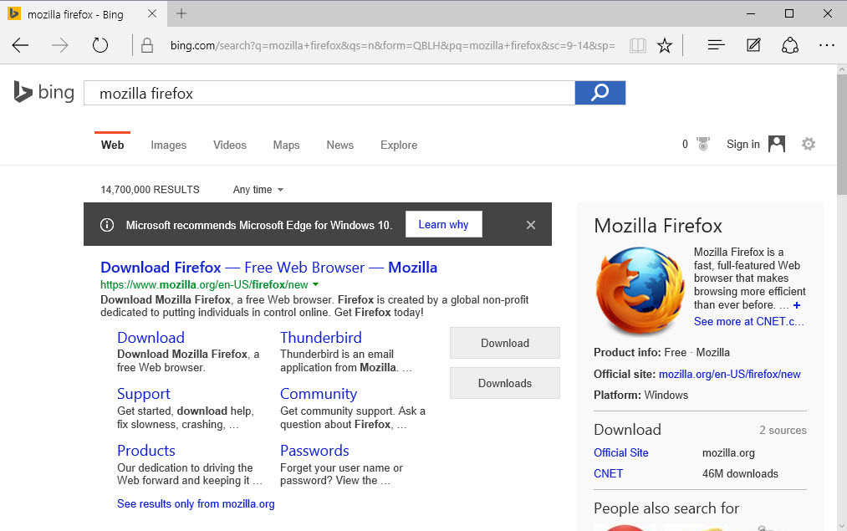Image resolution: width=847 pixels, height=531 pixels.
Task: Click the Platform: Windows text
Action: pos(640,396)
